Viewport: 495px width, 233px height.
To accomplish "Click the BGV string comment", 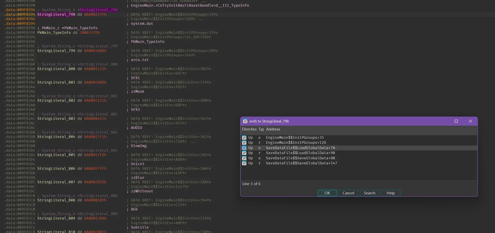I will (134, 209).
